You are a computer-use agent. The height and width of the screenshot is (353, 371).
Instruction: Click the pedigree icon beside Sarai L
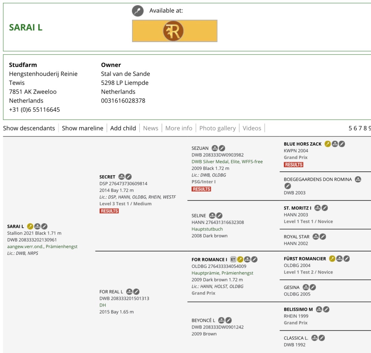(37, 226)
